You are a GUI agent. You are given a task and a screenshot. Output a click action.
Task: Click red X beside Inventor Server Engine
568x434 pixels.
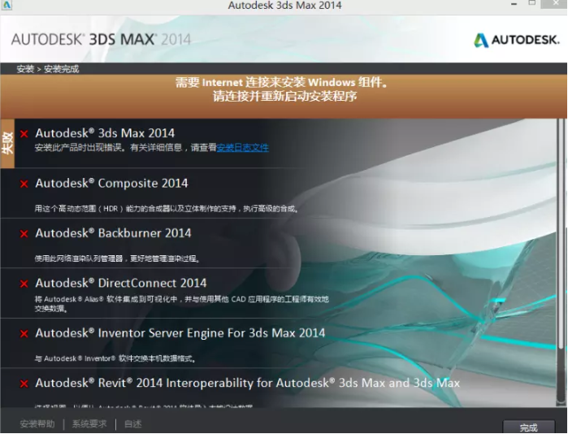click(x=24, y=334)
